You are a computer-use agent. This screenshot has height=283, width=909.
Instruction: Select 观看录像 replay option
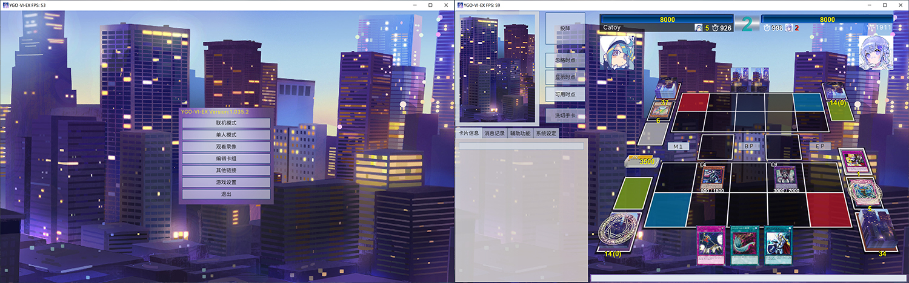pyautogui.click(x=226, y=146)
